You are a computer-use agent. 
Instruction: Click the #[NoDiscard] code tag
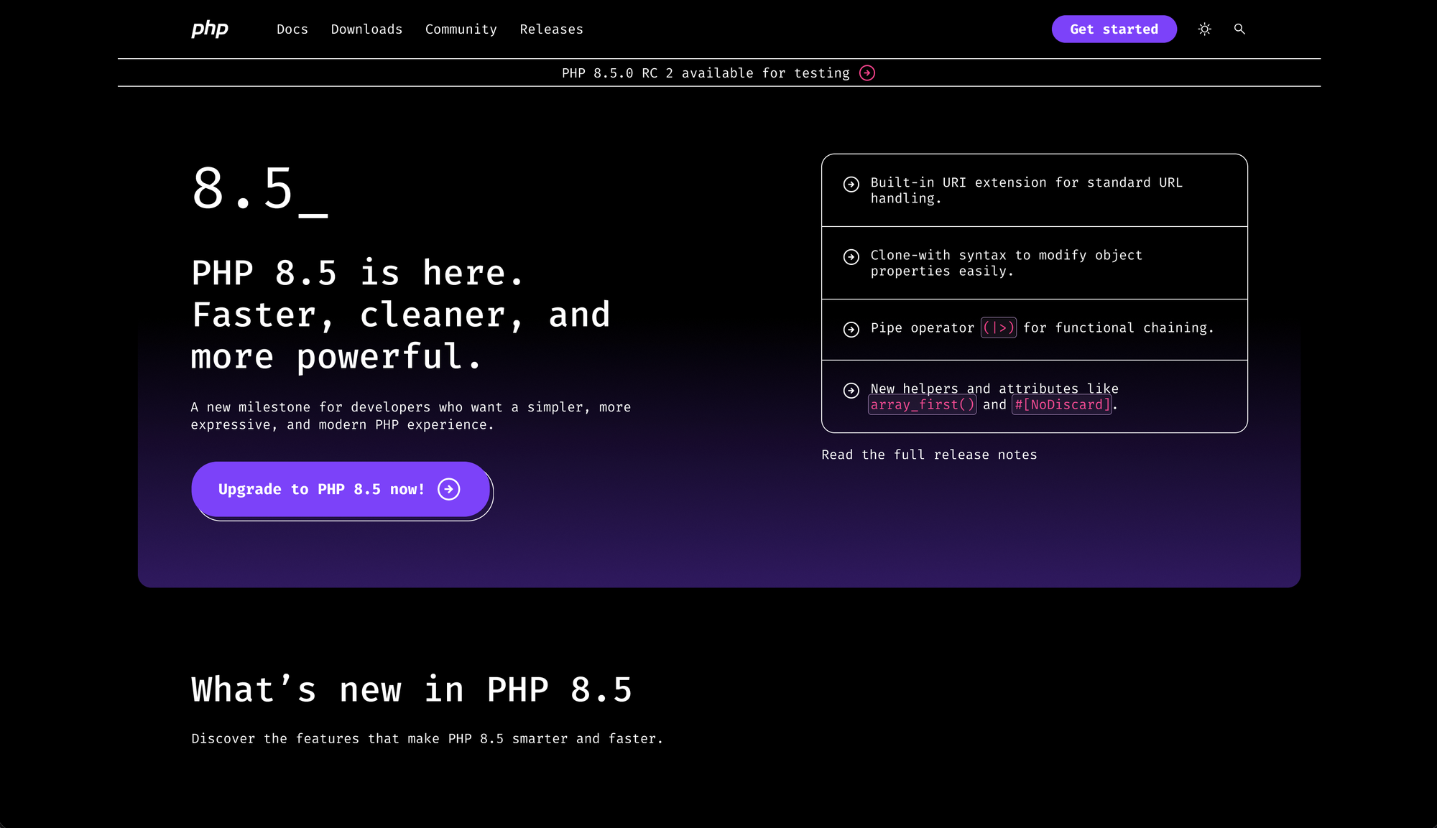point(1062,405)
